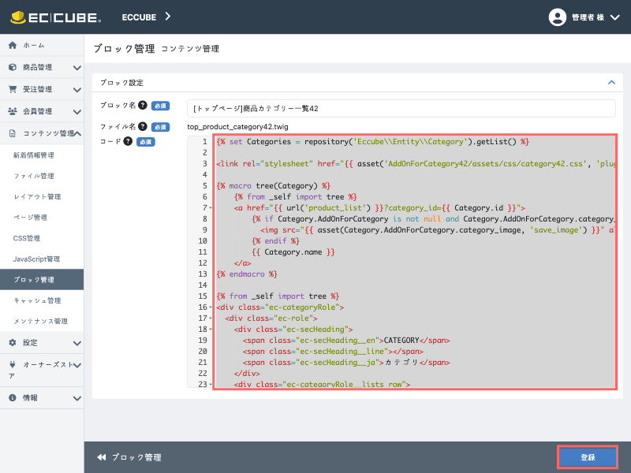Click the rewind icon in footer
The height and width of the screenshot is (473, 631).
pos(102,457)
